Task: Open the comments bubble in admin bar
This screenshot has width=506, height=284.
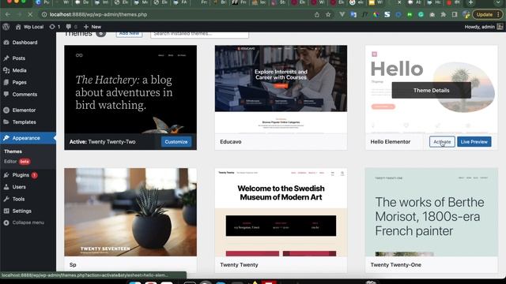Action: [71, 27]
